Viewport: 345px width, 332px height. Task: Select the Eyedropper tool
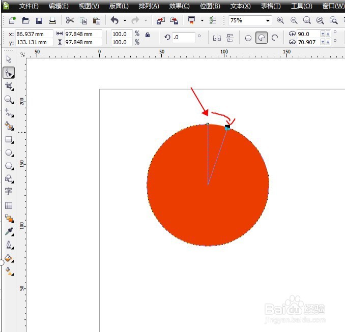point(9,231)
